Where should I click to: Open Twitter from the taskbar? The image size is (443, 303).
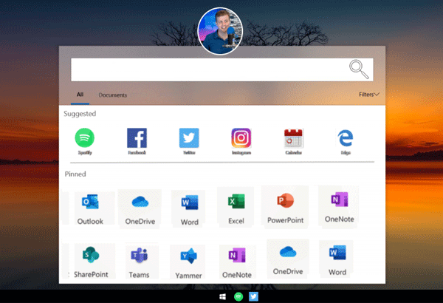[253, 296]
